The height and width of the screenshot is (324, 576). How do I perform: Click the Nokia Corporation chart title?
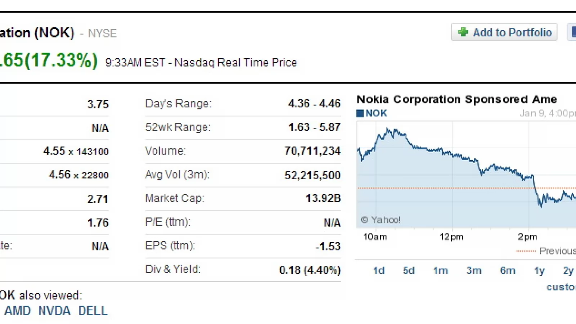click(456, 99)
